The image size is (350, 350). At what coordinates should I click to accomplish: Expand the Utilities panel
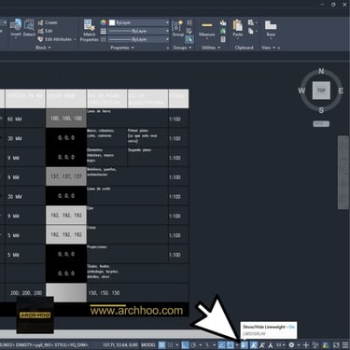pyautogui.click(x=211, y=48)
